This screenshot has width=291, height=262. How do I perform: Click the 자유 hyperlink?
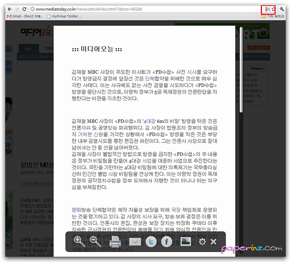pyautogui.click(x=86, y=128)
